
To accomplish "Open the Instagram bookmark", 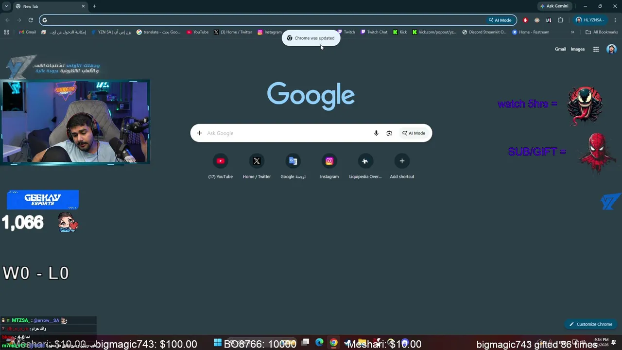I will [x=270, y=32].
